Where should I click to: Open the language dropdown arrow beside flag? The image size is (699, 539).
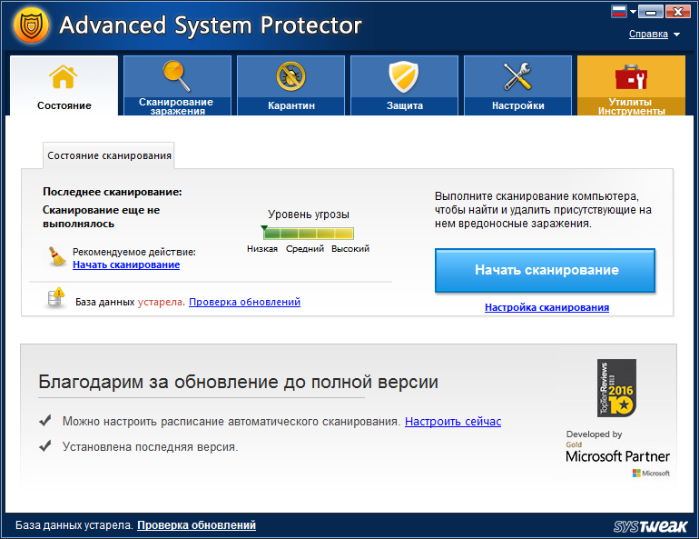click(x=633, y=12)
